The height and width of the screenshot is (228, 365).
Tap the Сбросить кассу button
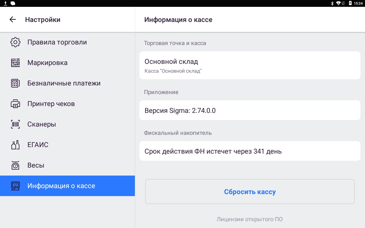coord(250,192)
